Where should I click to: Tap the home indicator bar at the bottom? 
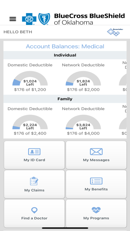point(65,228)
